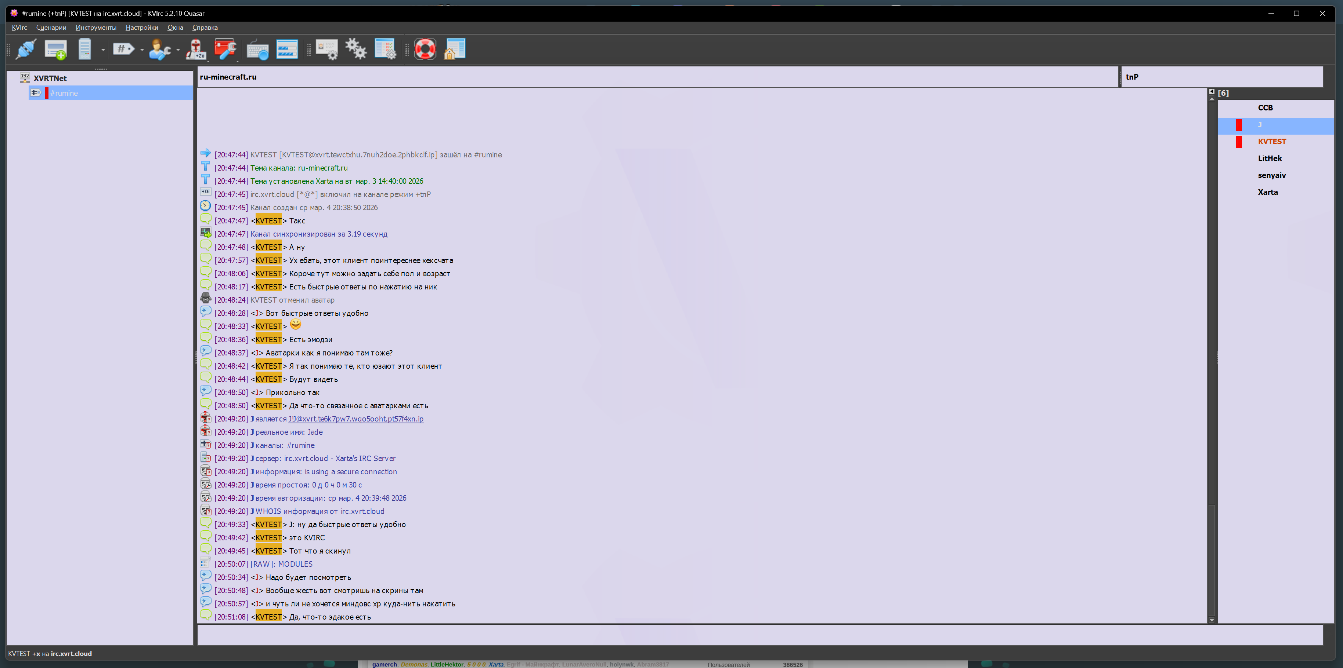Image resolution: width=1343 pixels, height=668 pixels.
Task: Click the KVIrc home page icon
Action: click(454, 50)
